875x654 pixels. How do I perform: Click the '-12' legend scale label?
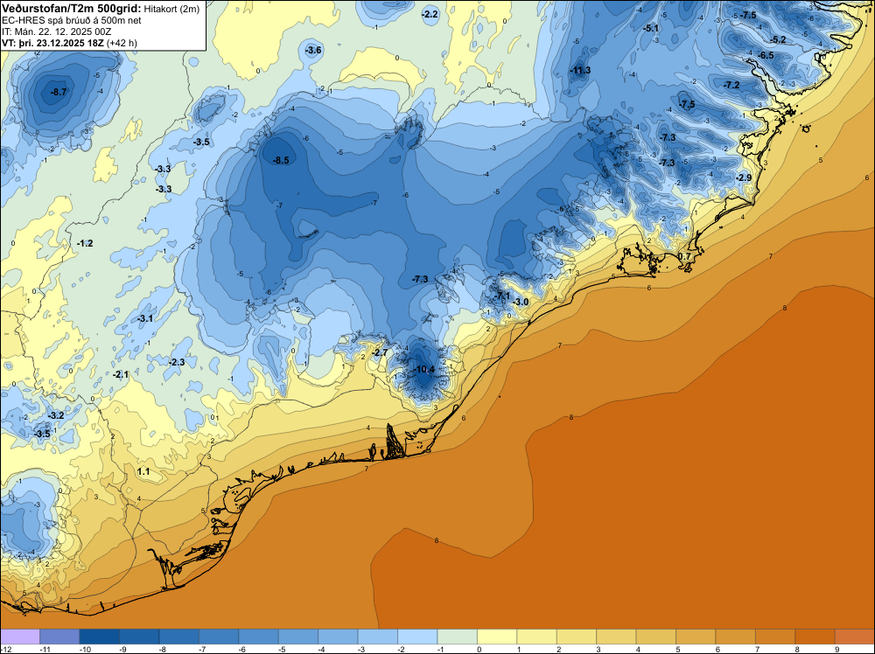[5, 650]
